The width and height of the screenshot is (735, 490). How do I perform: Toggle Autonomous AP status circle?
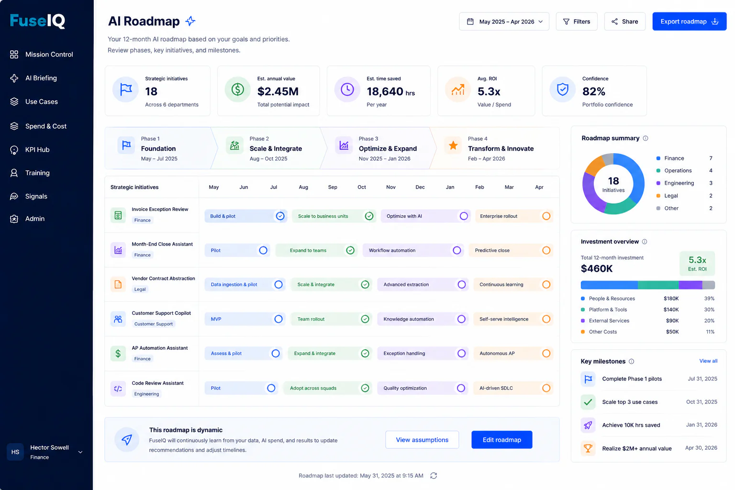pos(546,354)
